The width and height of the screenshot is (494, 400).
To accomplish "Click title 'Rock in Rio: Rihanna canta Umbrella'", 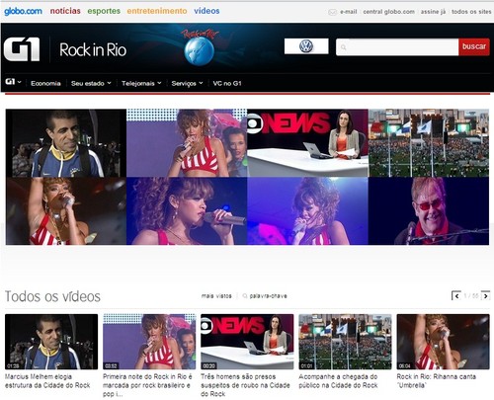I will tap(437, 381).
